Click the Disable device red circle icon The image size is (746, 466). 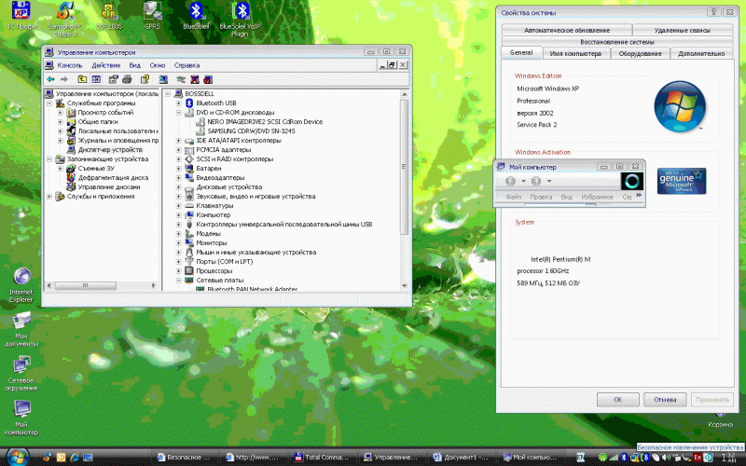(x=208, y=79)
